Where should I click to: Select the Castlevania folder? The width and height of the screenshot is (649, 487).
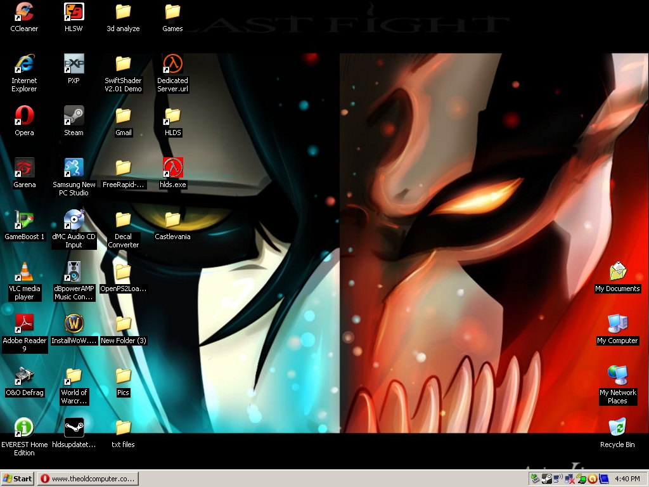pyautogui.click(x=172, y=220)
